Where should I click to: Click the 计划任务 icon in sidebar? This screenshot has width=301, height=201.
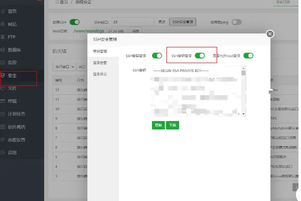pos(3,114)
